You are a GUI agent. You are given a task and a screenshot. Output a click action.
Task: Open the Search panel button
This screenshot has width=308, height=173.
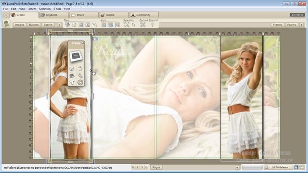pos(48,25)
